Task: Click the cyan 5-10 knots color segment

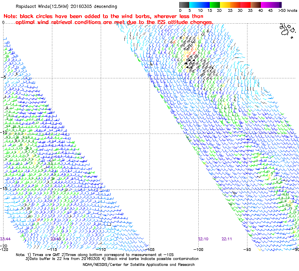Action: [194, 5]
